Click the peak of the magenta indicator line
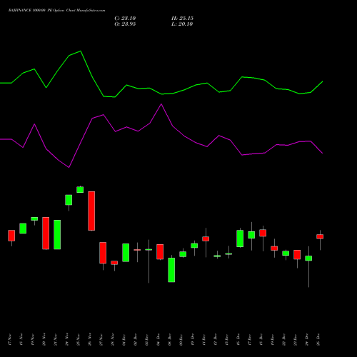The image size is (357, 357). point(161,104)
